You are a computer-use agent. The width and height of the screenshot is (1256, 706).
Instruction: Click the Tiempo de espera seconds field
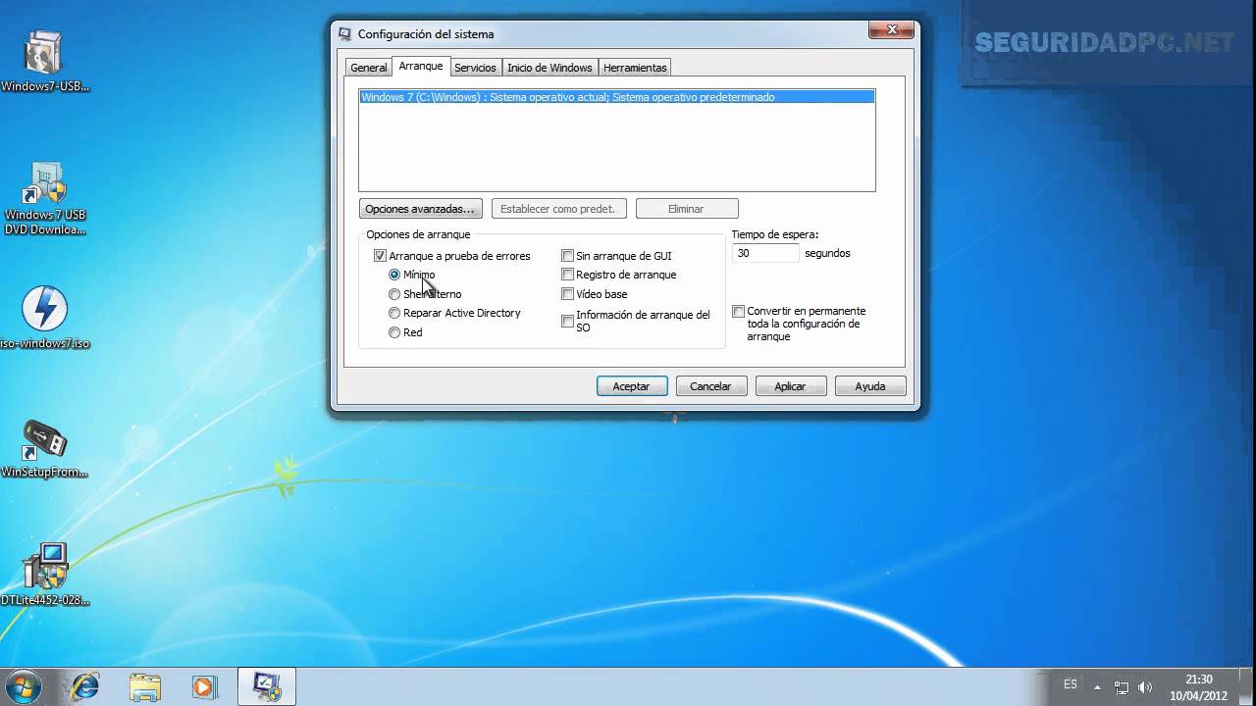point(765,253)
